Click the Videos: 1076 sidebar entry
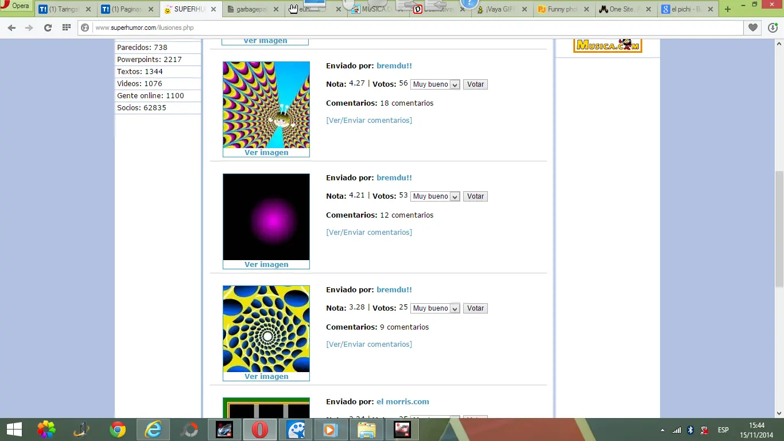The image size is (784, 441). pyautogui.click(x=158, y=84)
